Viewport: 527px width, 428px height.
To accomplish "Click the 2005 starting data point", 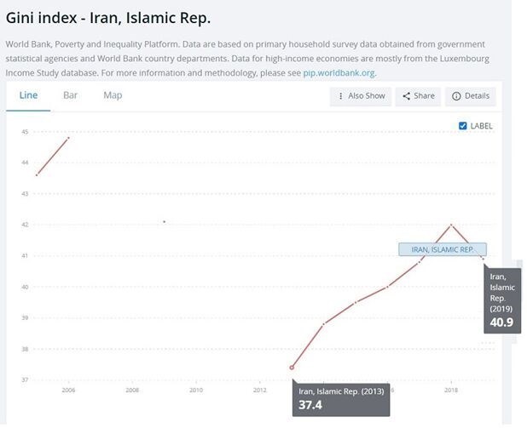I will click(x=37, y=174).
